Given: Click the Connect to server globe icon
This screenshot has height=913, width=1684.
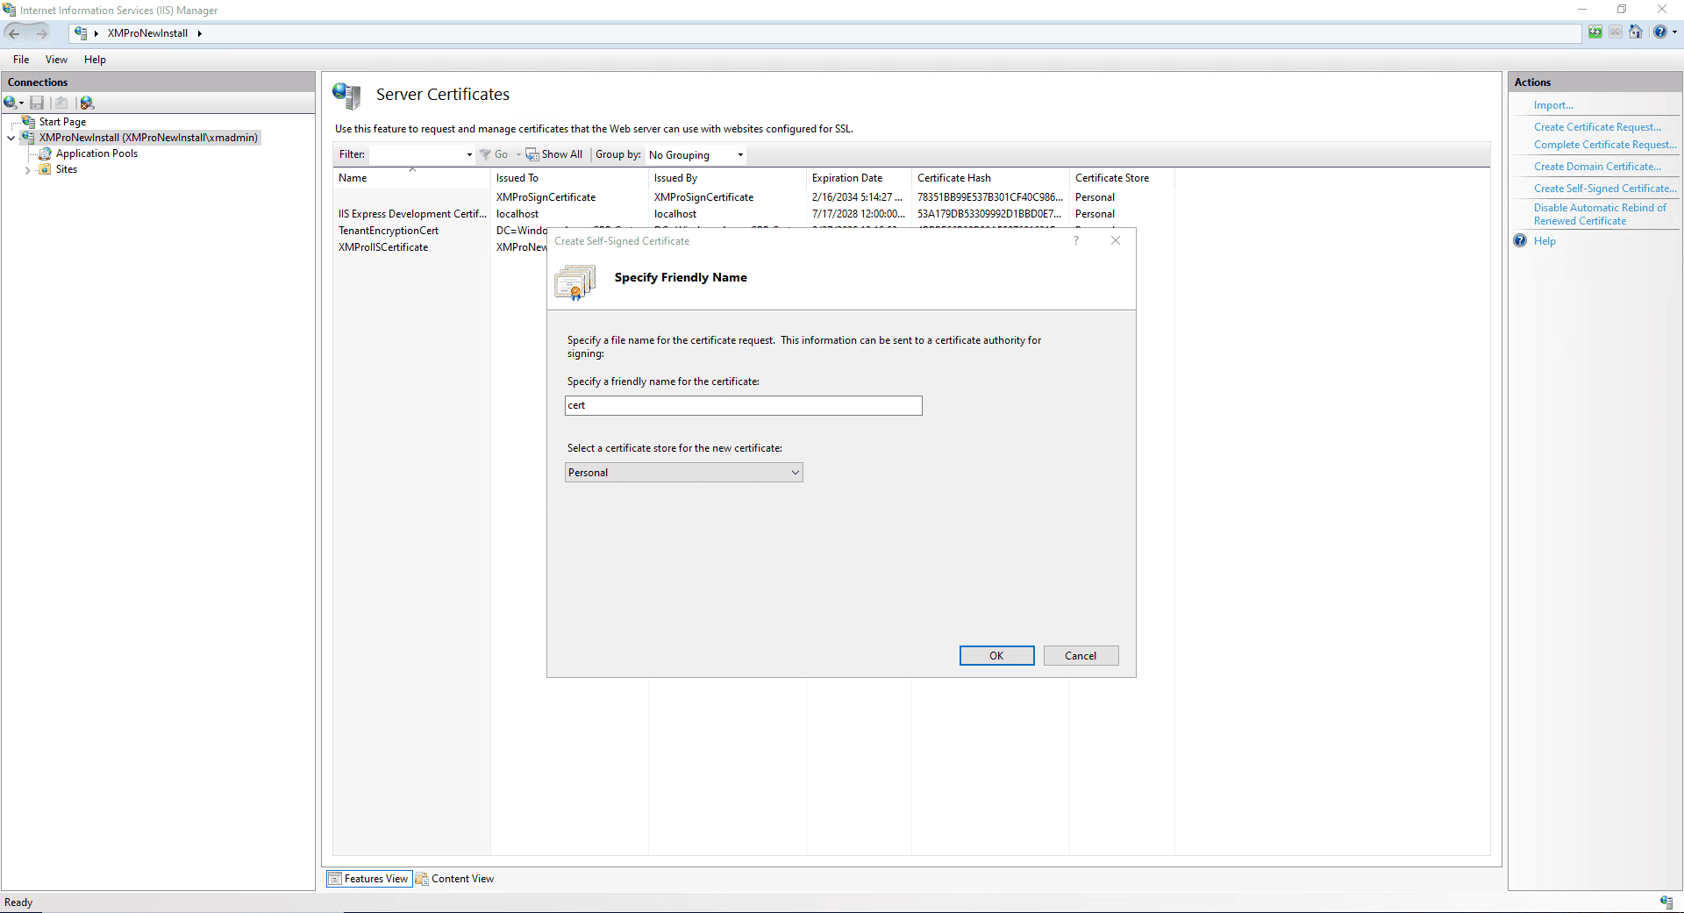Looking at the screenshot, I should pyautogui.click(x=11, y=103).
